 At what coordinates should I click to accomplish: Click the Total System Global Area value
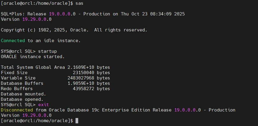[x=81, y=67]
